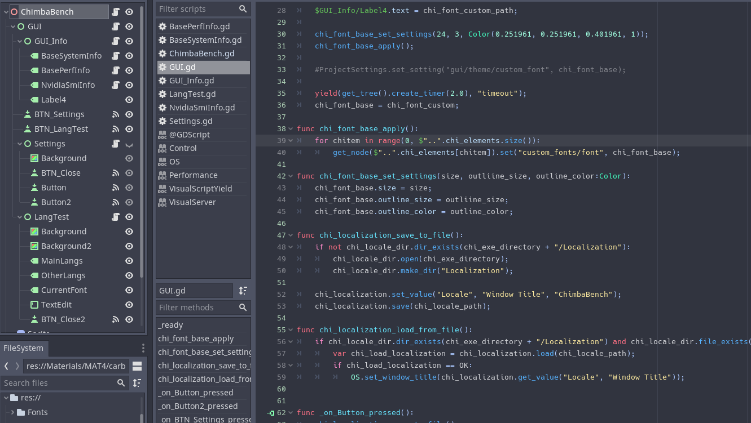This screenshot has width=751, height=423.
Task: Focus the Filter scripts field
Action: [x=203, y=9]
